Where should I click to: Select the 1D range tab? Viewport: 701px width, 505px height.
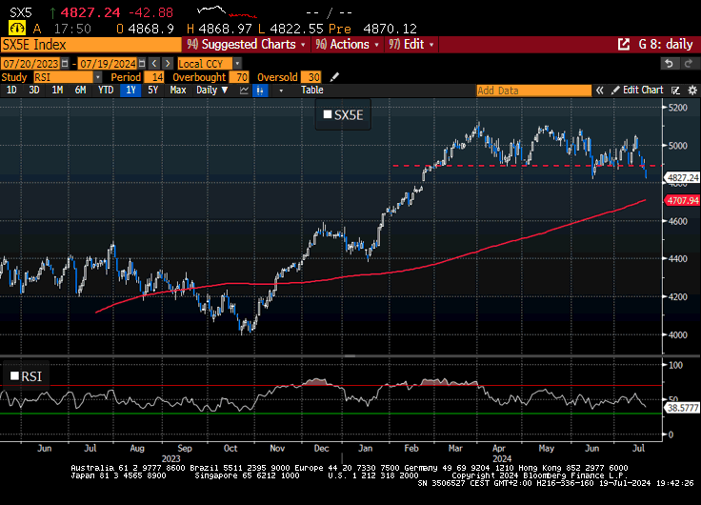pyautogui.click(x=11, y=91)
